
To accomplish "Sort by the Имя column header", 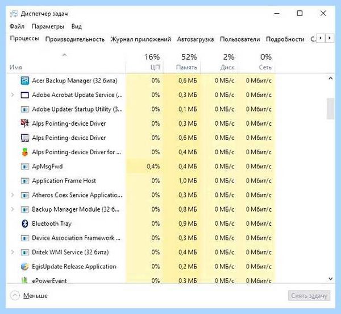I will (66, 62).
